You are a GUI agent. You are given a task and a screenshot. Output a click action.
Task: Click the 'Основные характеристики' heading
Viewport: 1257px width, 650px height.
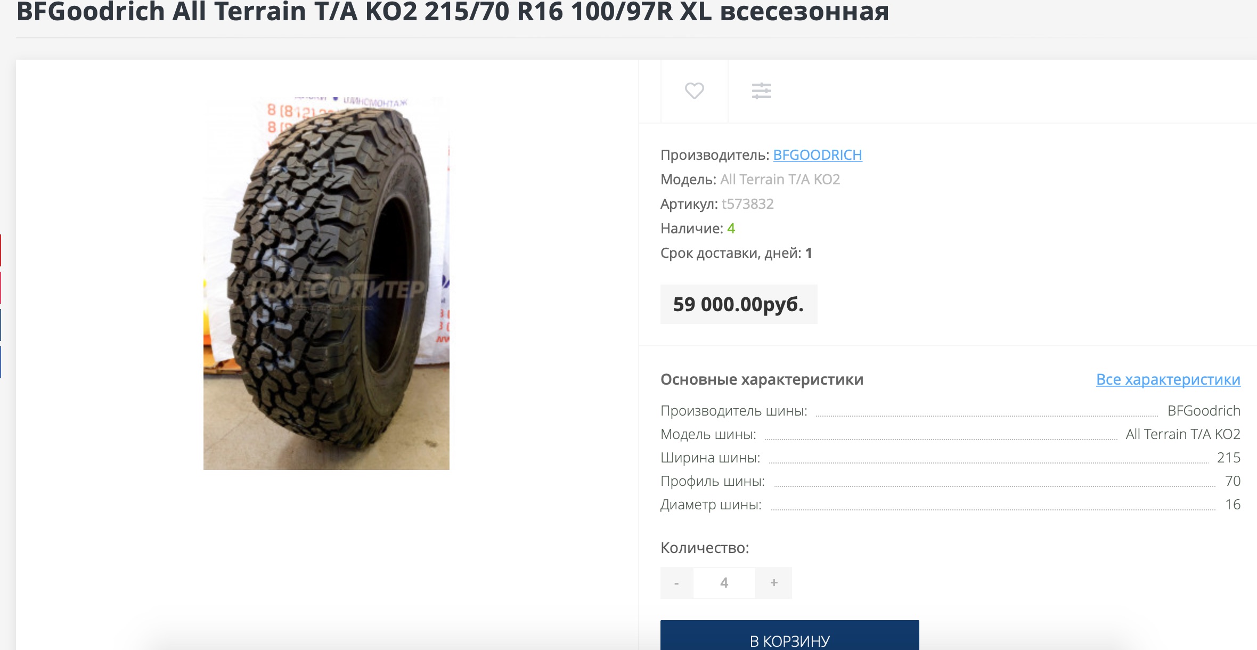click(x=762, y=379)
